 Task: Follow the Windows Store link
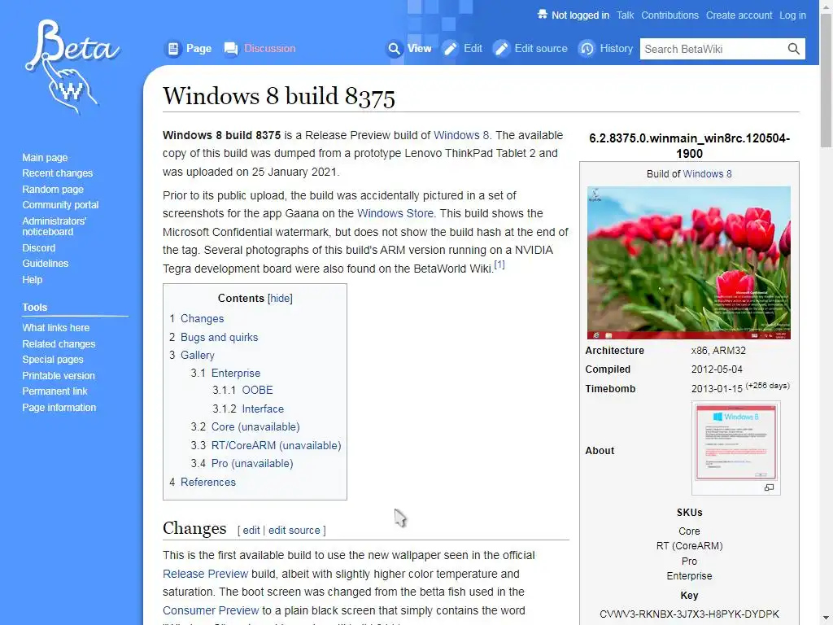pos(395,214)
